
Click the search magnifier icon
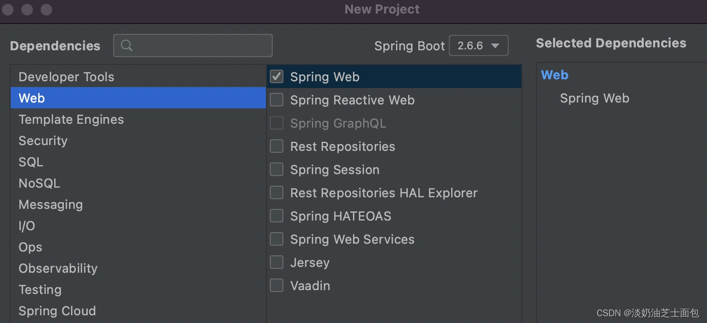127,45
